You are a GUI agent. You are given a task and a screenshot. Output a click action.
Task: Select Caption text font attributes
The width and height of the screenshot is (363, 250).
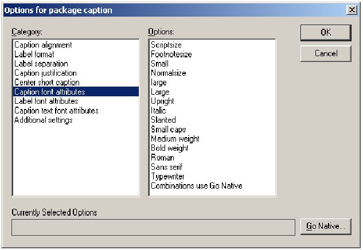click(x=56, y=111)
